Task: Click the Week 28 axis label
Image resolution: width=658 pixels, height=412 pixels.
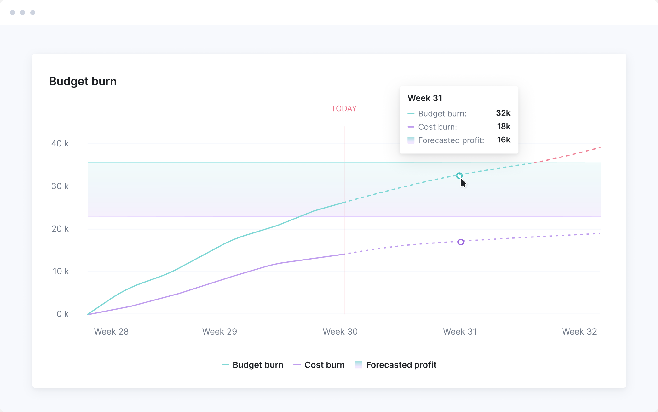Action: pos(111,331)
